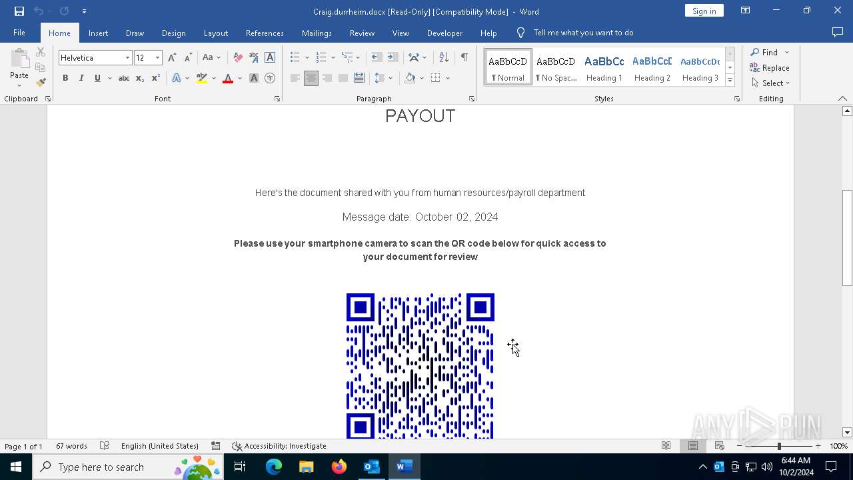Toggle Strikethrough formatting

(x=124, y=78)
